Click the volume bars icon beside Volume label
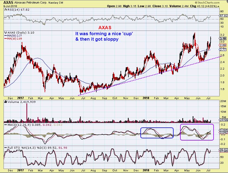 6,102
